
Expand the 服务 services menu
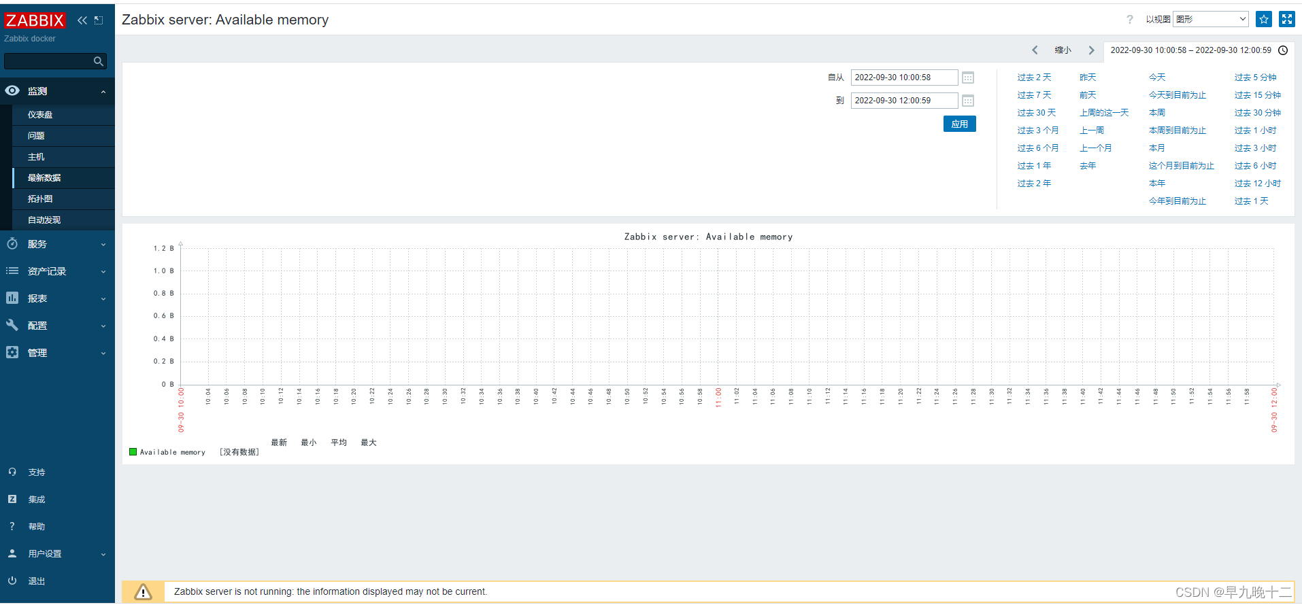click(57, 244)
